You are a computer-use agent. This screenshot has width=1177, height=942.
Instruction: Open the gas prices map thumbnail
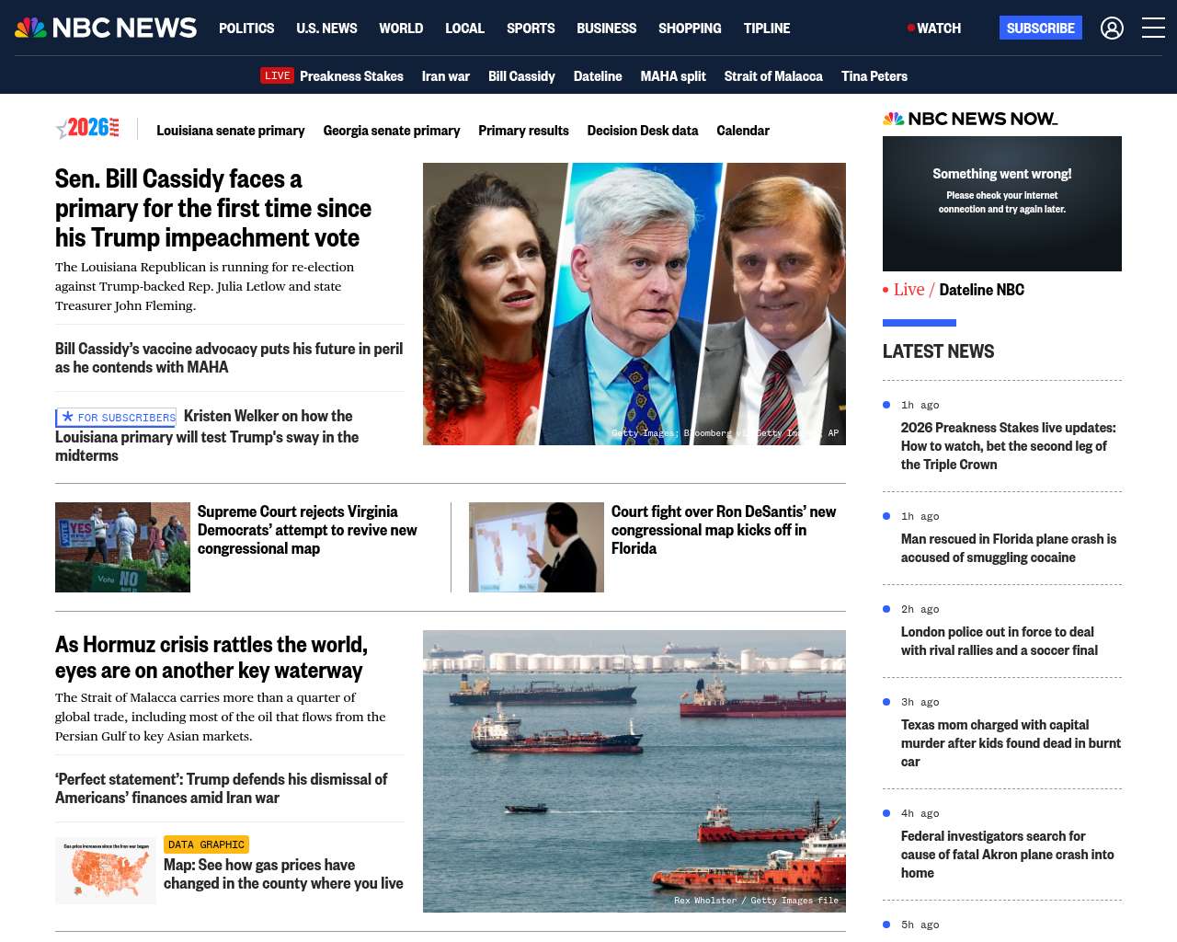pyautogui.click(x=106, y=870)
